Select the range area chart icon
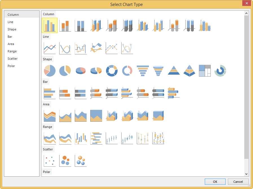This screenshot has width=253, height=189. [50, 138]
